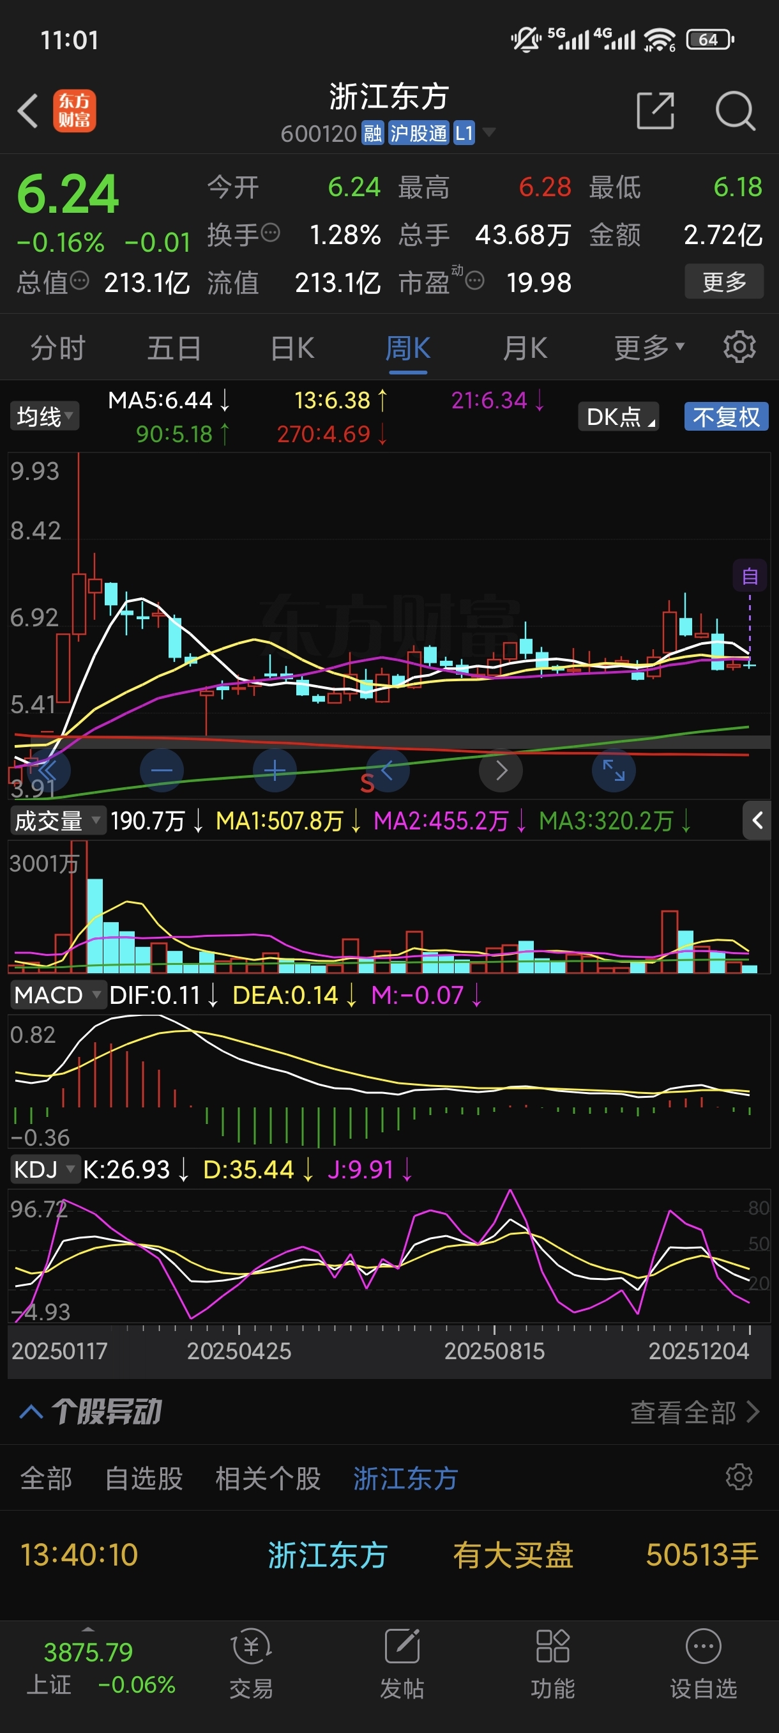Zoom out chart with minus button

point(162,770)
